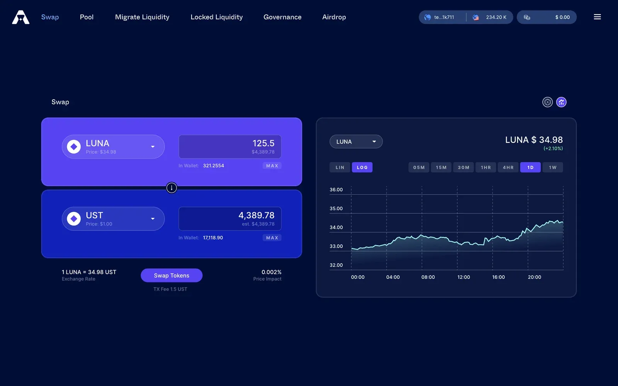This screenshot has height=386, width=618.
Task: Select the 1D chart interval
Action: tap(530, 168)
